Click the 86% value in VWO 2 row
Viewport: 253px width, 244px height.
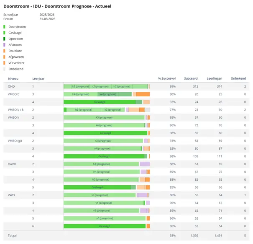point(172,195)
